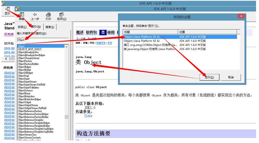This screenshot has width=259, height=143.
Task: Click the index list scrollbar thumb
Action: tap(66, 117)
